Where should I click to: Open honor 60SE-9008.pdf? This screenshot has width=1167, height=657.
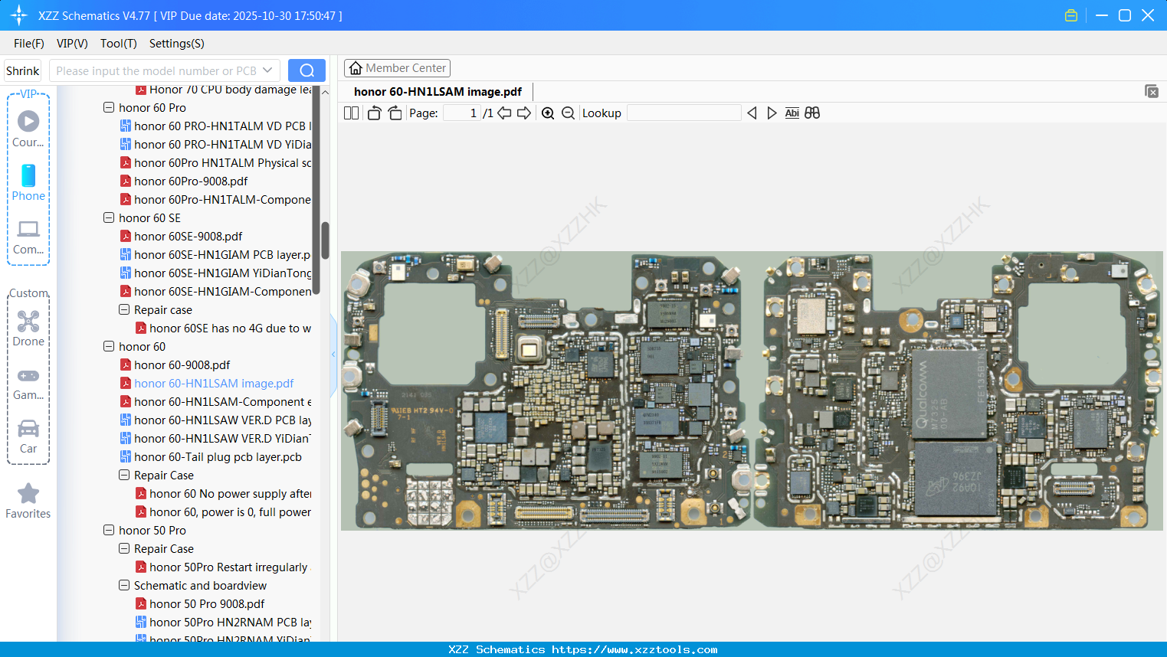pyautogui.click(x=188, y=237)
